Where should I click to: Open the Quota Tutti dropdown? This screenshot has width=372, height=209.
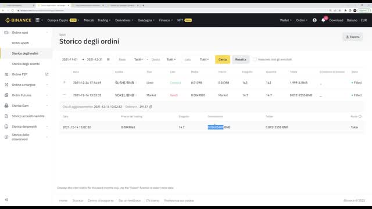coord(171,59)
